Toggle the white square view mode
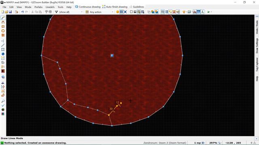Image resolution: width=259 pixels, height=145 pixels. point(131,12)
